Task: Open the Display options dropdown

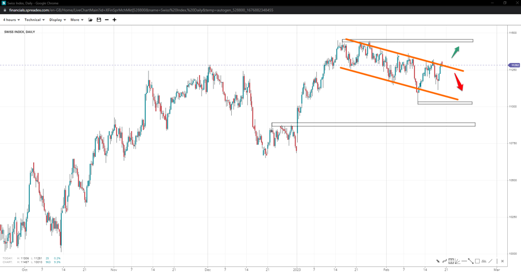Action: [x=57, y=20]
